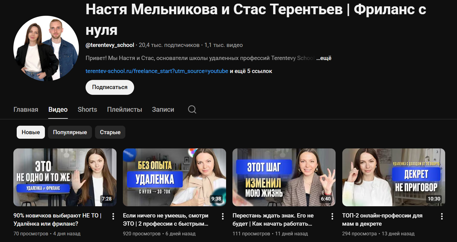Open the three-dot menu for 'ТОП-2 онлайн-профессии' video
457x242 pixels.
point(442,216)
